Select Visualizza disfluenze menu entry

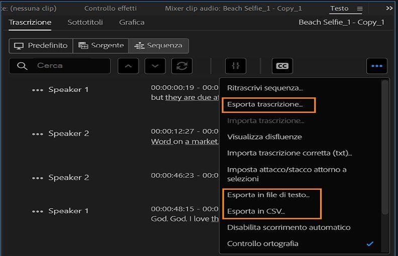[x=264, y=137]
